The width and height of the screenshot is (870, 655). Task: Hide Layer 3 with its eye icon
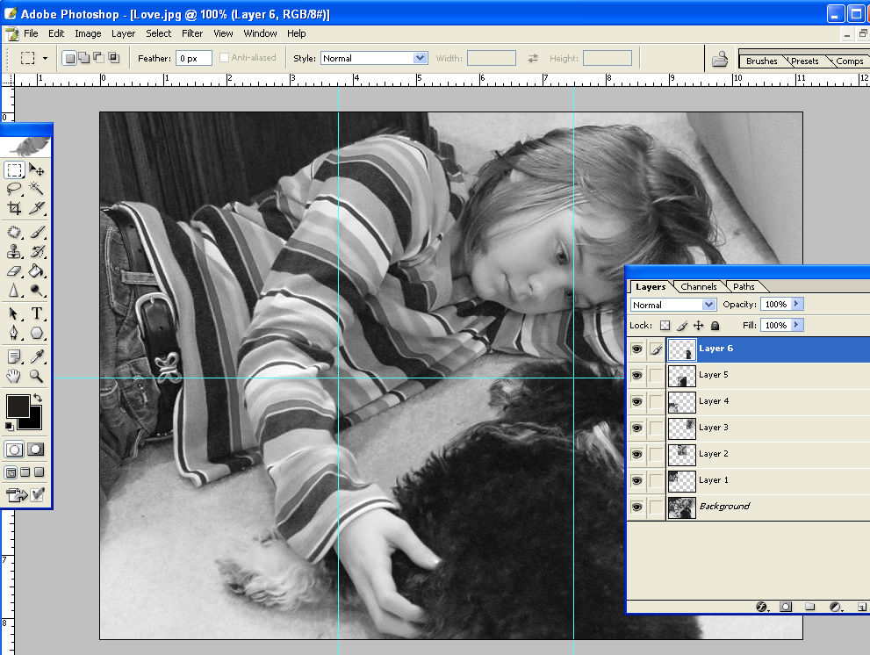pyautogui.click(x=637, y=428)
